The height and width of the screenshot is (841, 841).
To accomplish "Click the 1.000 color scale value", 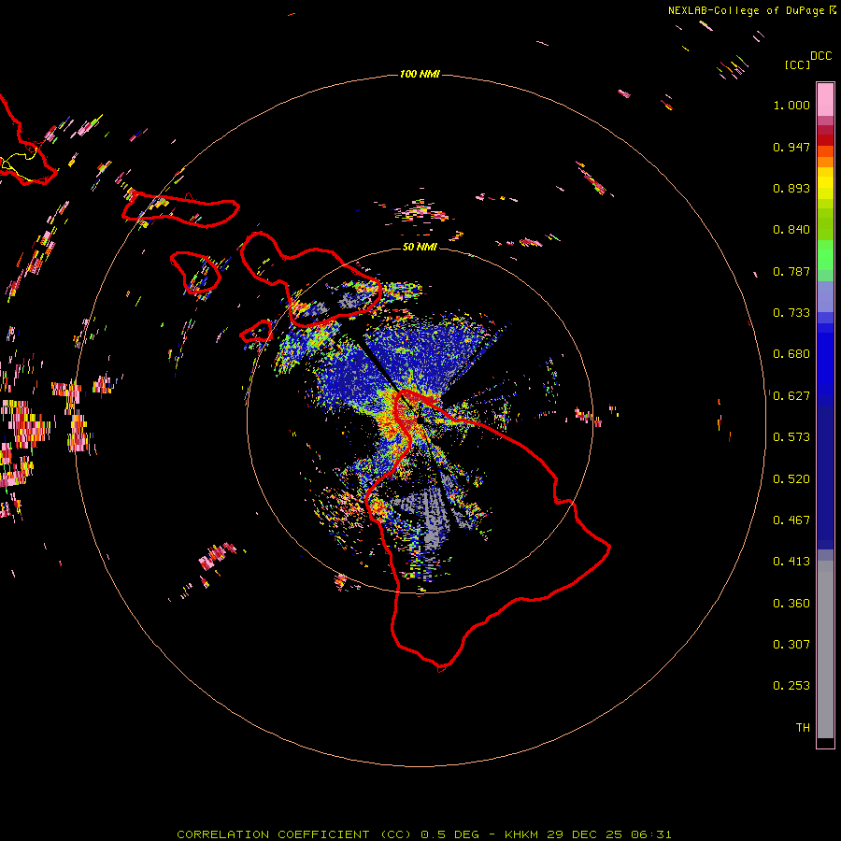I will tap(791, 105).
